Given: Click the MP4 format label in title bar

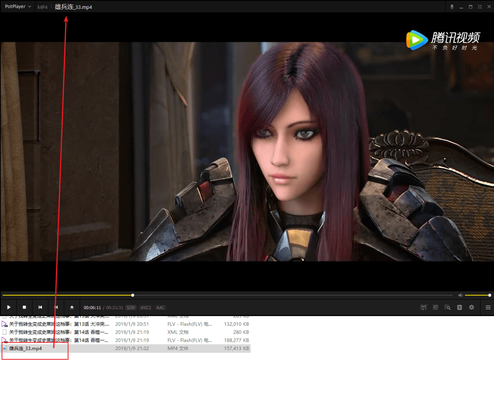Looking at the screenshot, I should 42,7.
